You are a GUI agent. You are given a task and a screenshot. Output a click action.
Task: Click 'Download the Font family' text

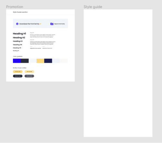pyautogui.click(x=29, y=24)
